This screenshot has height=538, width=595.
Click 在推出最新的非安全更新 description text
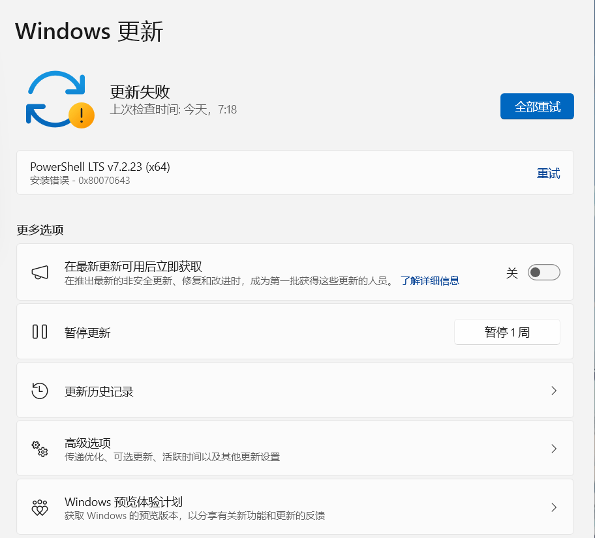[x=230, y=281]
